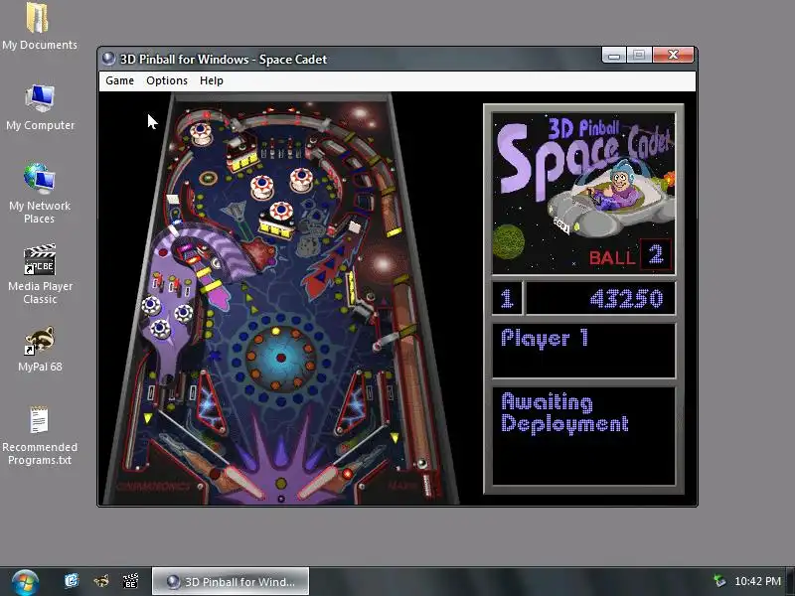Click the Player 1 text panel
The image size is (795, 596).
pyautogui.click(x=584, y=351)
